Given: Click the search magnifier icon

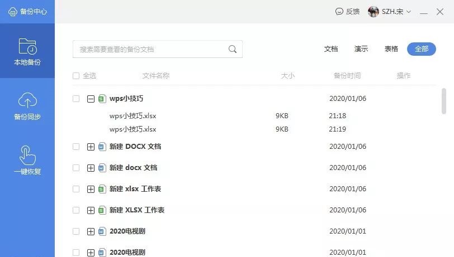Looking at the screenshot, I should [233, 49].
